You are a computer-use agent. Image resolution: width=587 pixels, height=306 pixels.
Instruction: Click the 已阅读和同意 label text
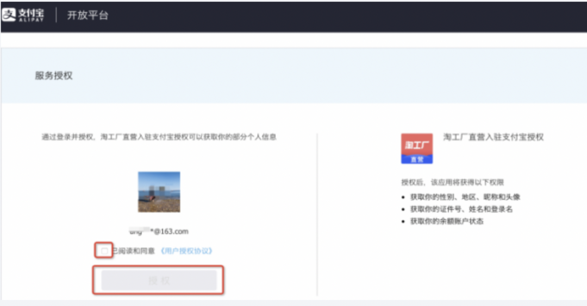[134, 251]
